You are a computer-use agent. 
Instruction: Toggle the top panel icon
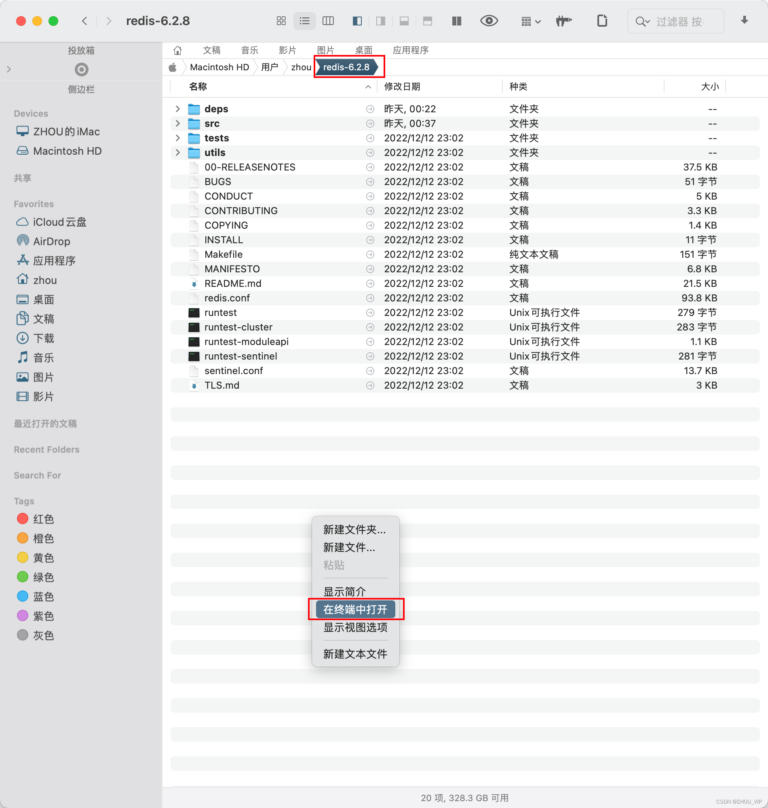tap(427, 21)
